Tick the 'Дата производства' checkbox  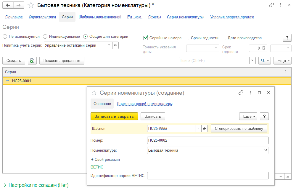224,38
